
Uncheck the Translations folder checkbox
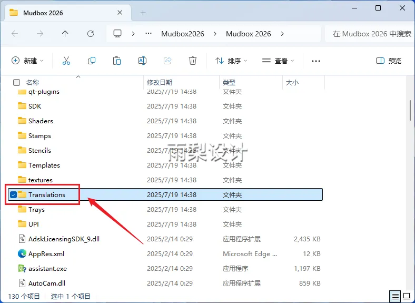pyautogui.click(x=13, y=194)
